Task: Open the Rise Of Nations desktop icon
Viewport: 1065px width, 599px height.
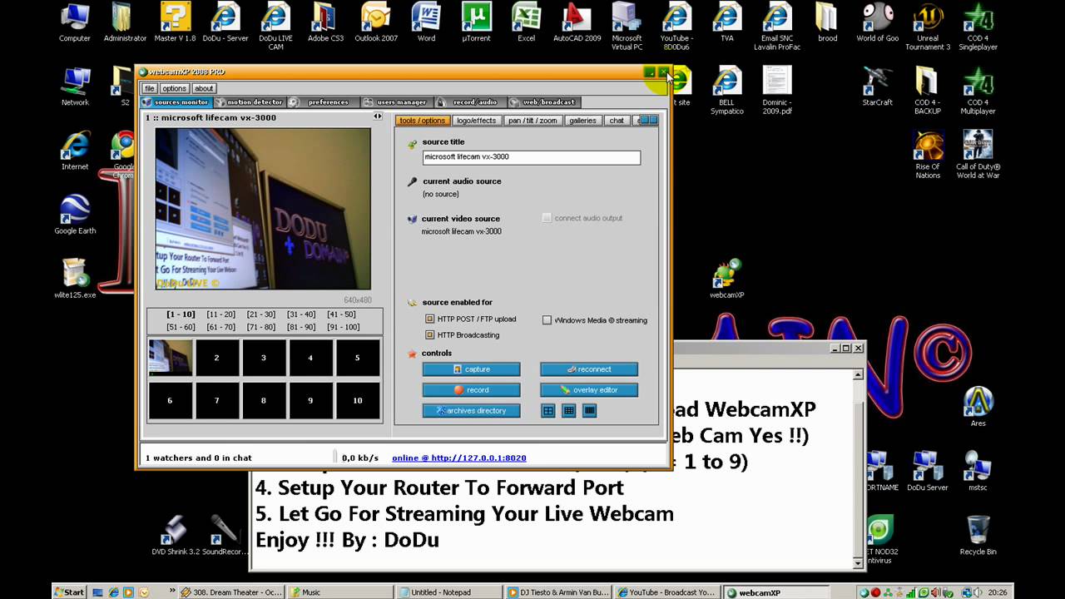Action: click(x=928, y=155)
